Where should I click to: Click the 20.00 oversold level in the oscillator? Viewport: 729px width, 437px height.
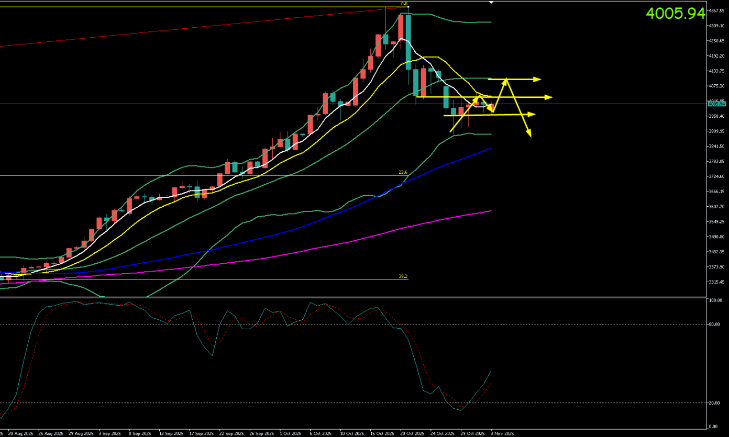(x=715, y=402)
